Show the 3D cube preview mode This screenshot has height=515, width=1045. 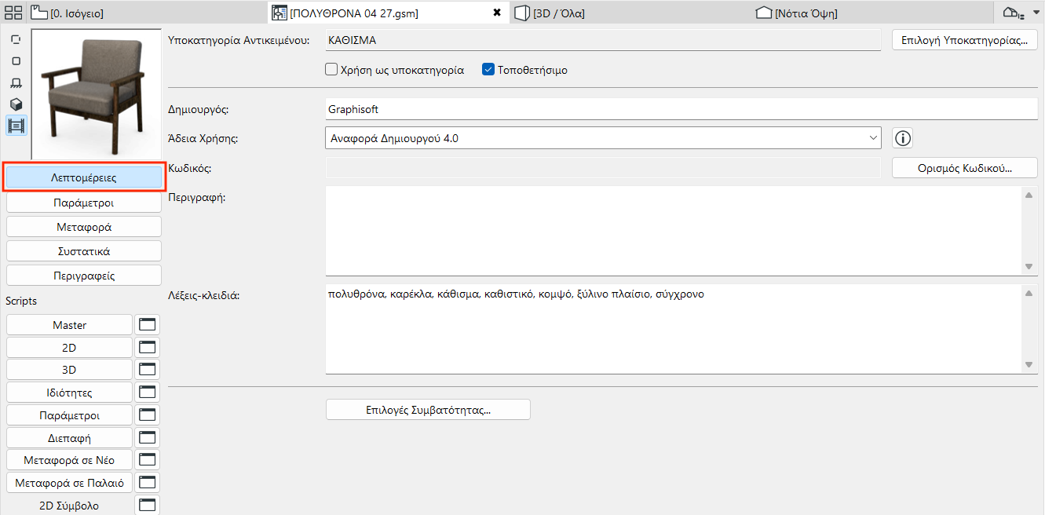pos(16,104)
